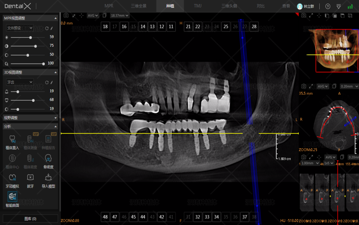Launch the 牙冠模拟 crown simulation tool
This screenshot has height=225, width=359.
(x=12, y=180)
